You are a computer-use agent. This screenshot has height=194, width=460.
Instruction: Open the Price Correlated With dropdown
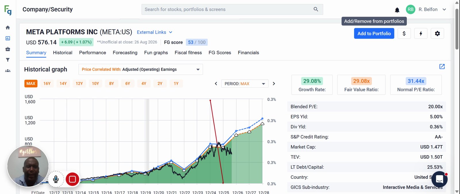coord(141,69)
